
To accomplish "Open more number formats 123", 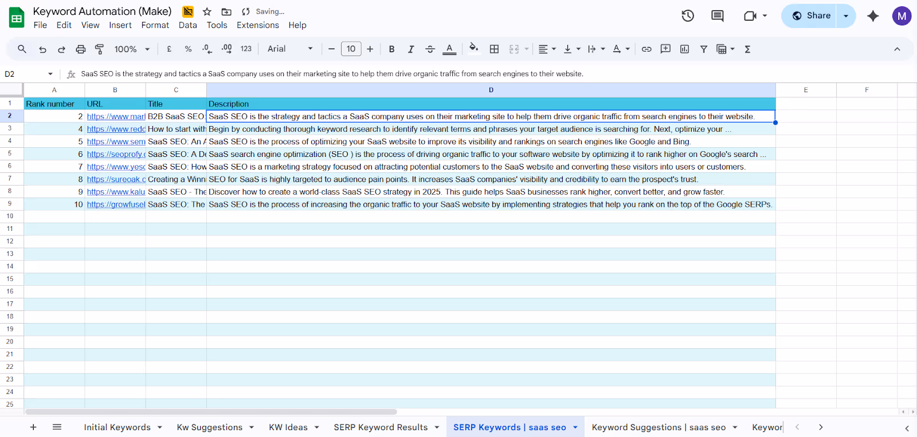I will (246, 49).
